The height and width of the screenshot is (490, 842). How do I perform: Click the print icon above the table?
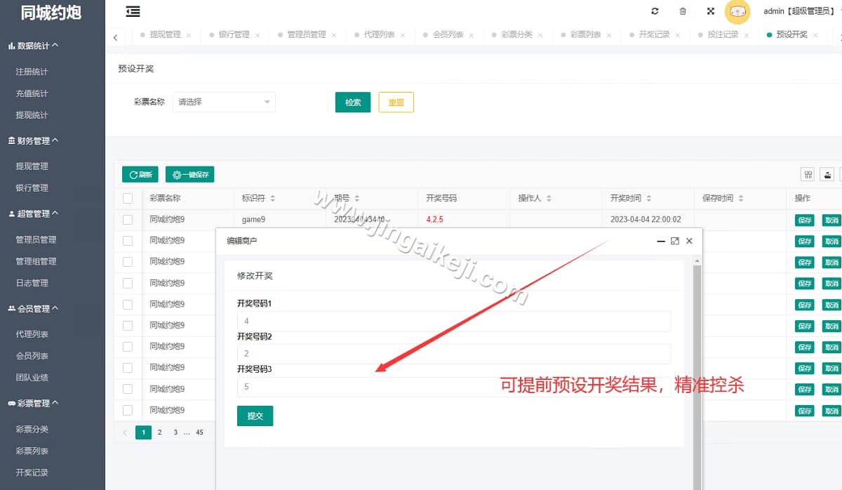point(827,173)
